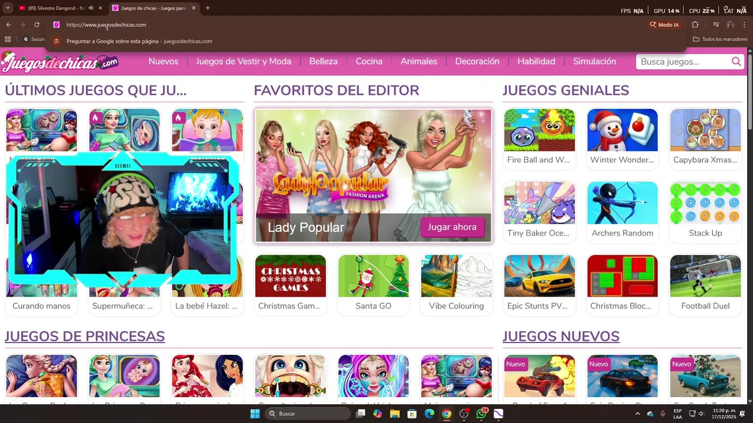Open the Cocina category
The width and height of the screenshot is (753, 423).
(x=369, y=62)
